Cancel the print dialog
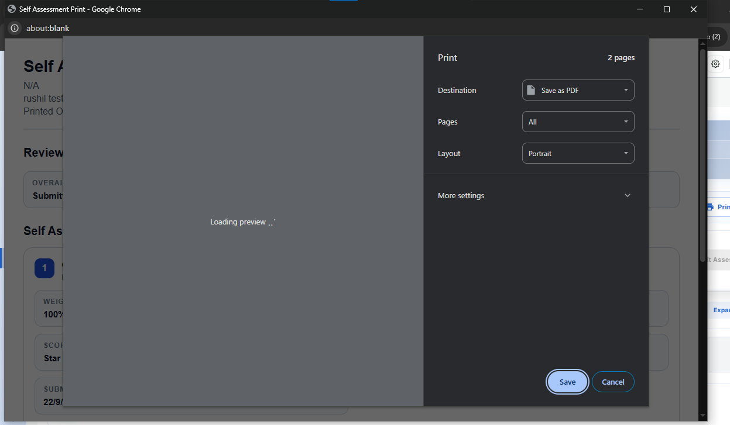Viewport: 730px width, 425px height. (x=613, y=382)
